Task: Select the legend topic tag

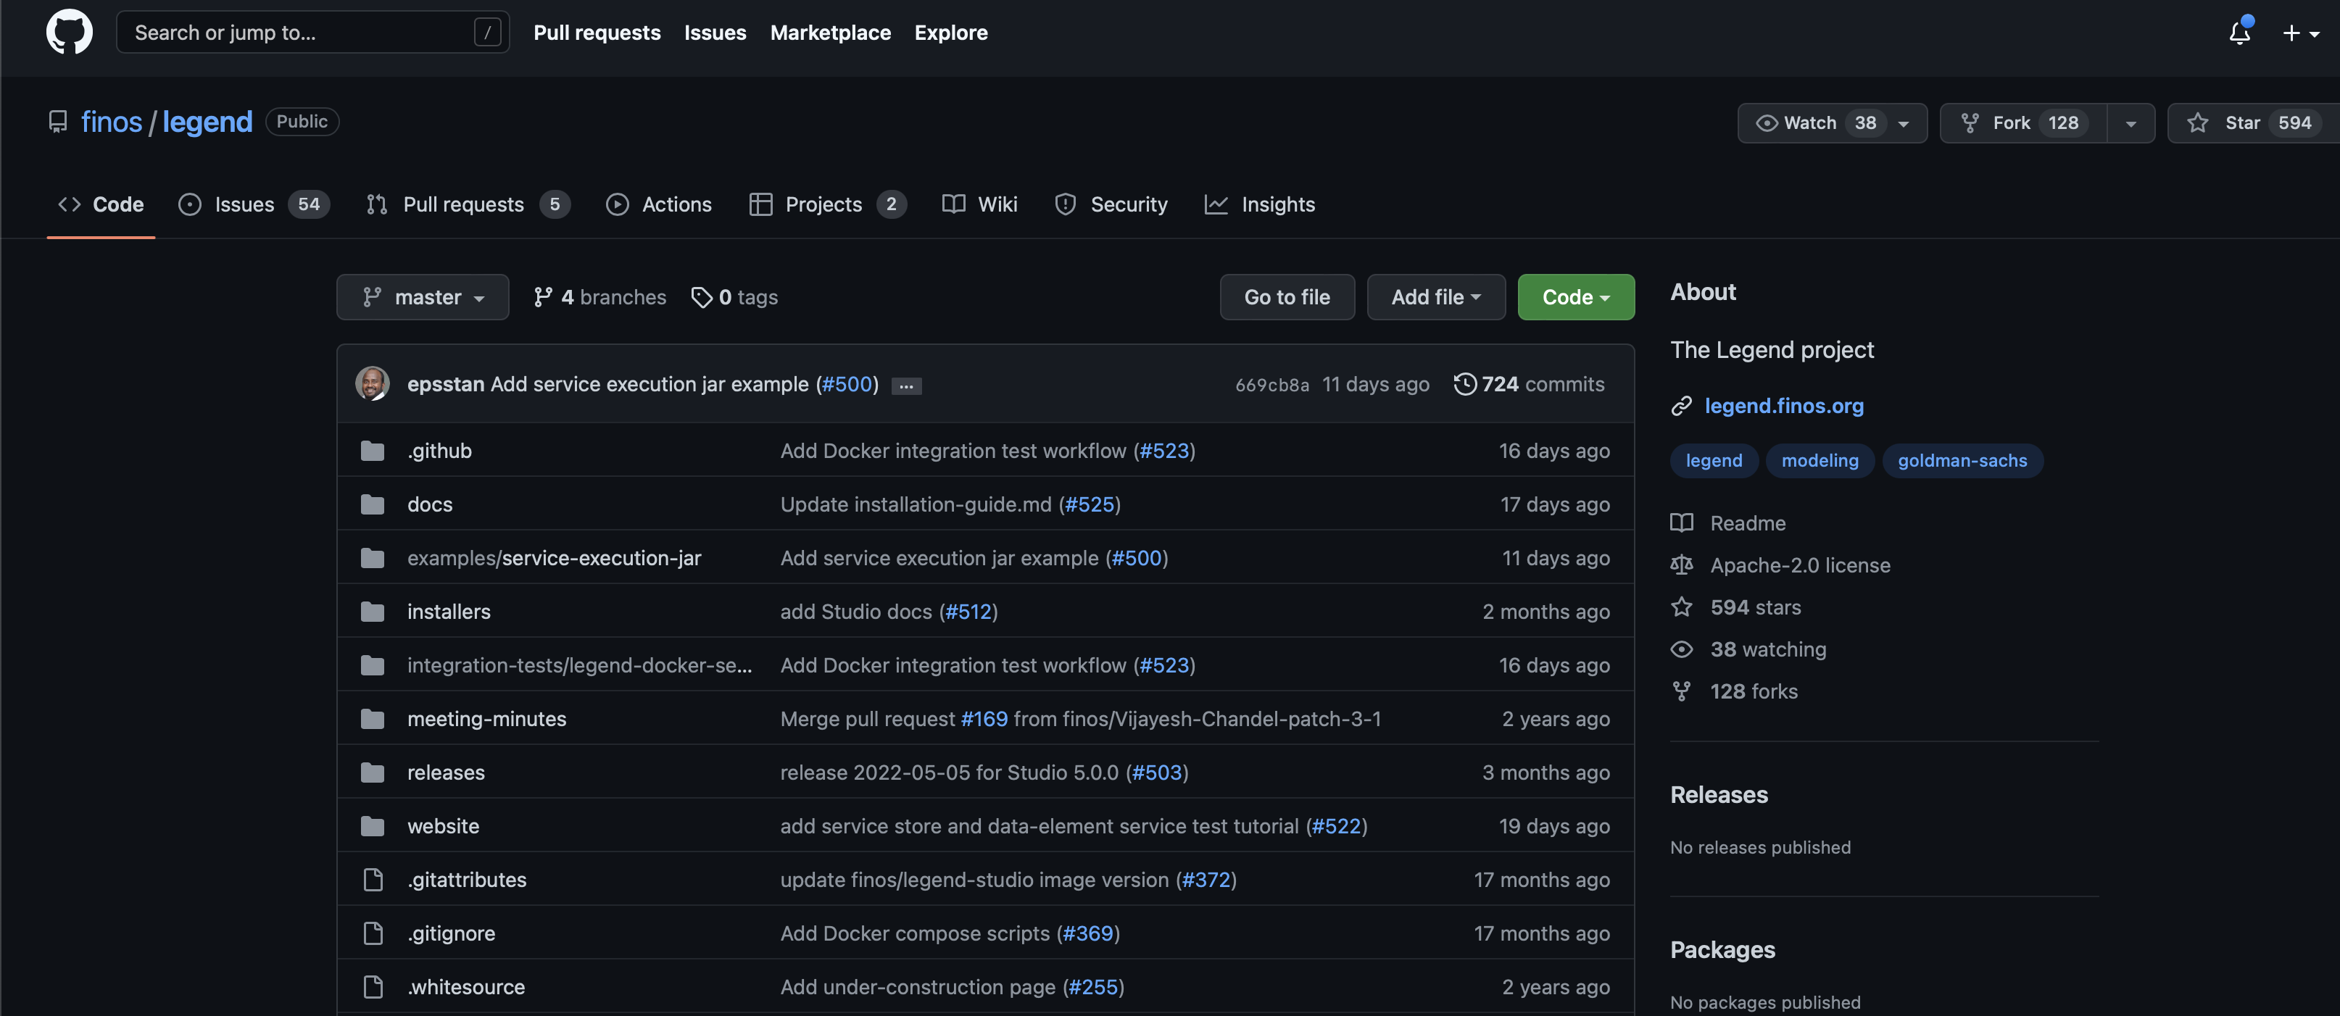Action: (1713, 460)
